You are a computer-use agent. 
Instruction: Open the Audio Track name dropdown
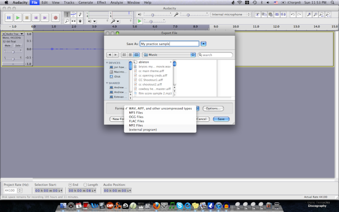tap(14, 34)
